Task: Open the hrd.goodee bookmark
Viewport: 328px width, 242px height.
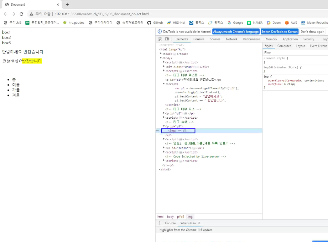Action: (74, 23)
